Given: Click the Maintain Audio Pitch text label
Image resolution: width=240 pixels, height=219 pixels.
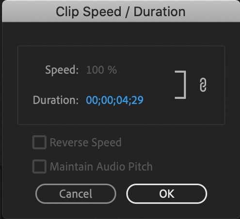Looking at the screenshot, I should click(101, 167).
